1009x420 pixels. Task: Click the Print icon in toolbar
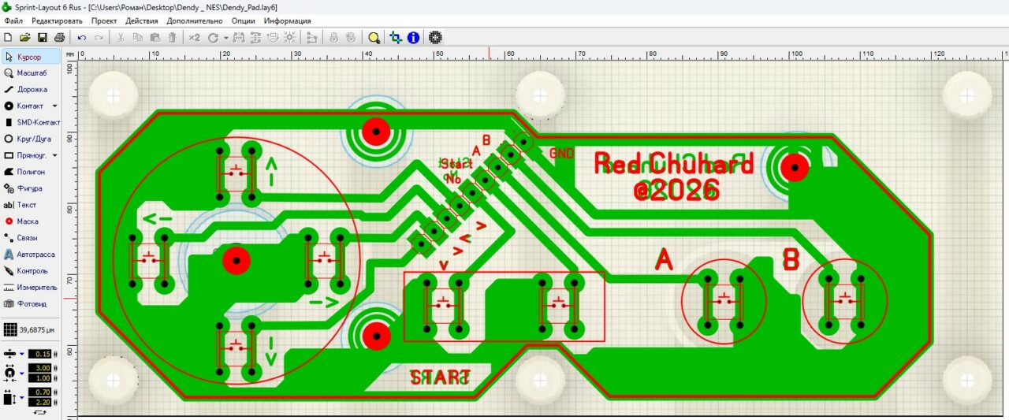pos(59,37)
